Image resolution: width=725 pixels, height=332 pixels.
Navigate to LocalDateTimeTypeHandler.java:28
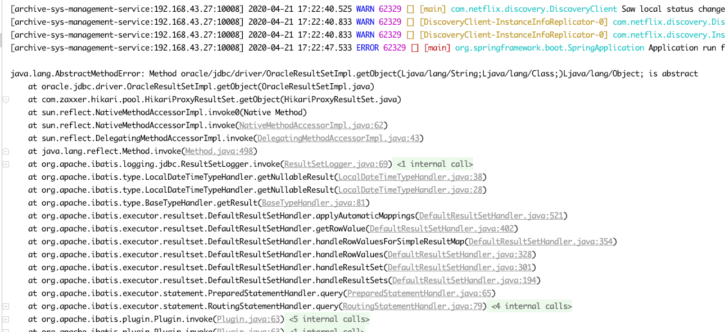pos(410,190)
